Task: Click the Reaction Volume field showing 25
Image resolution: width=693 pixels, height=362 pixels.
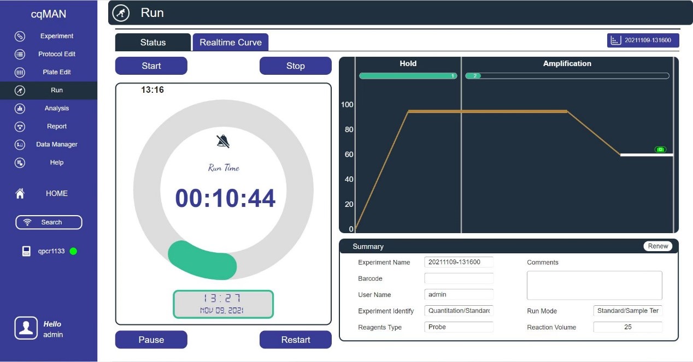Action: 628,327
